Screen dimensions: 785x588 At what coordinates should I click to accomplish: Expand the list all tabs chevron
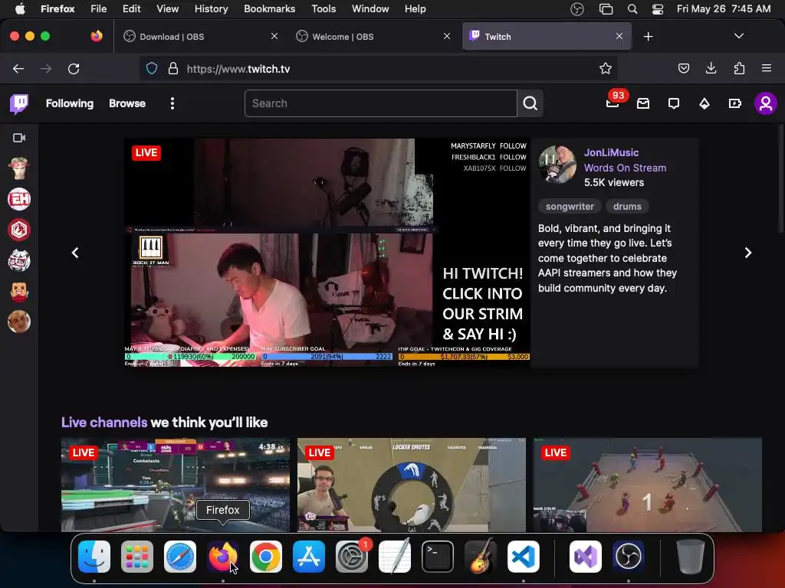pos(738,36)
